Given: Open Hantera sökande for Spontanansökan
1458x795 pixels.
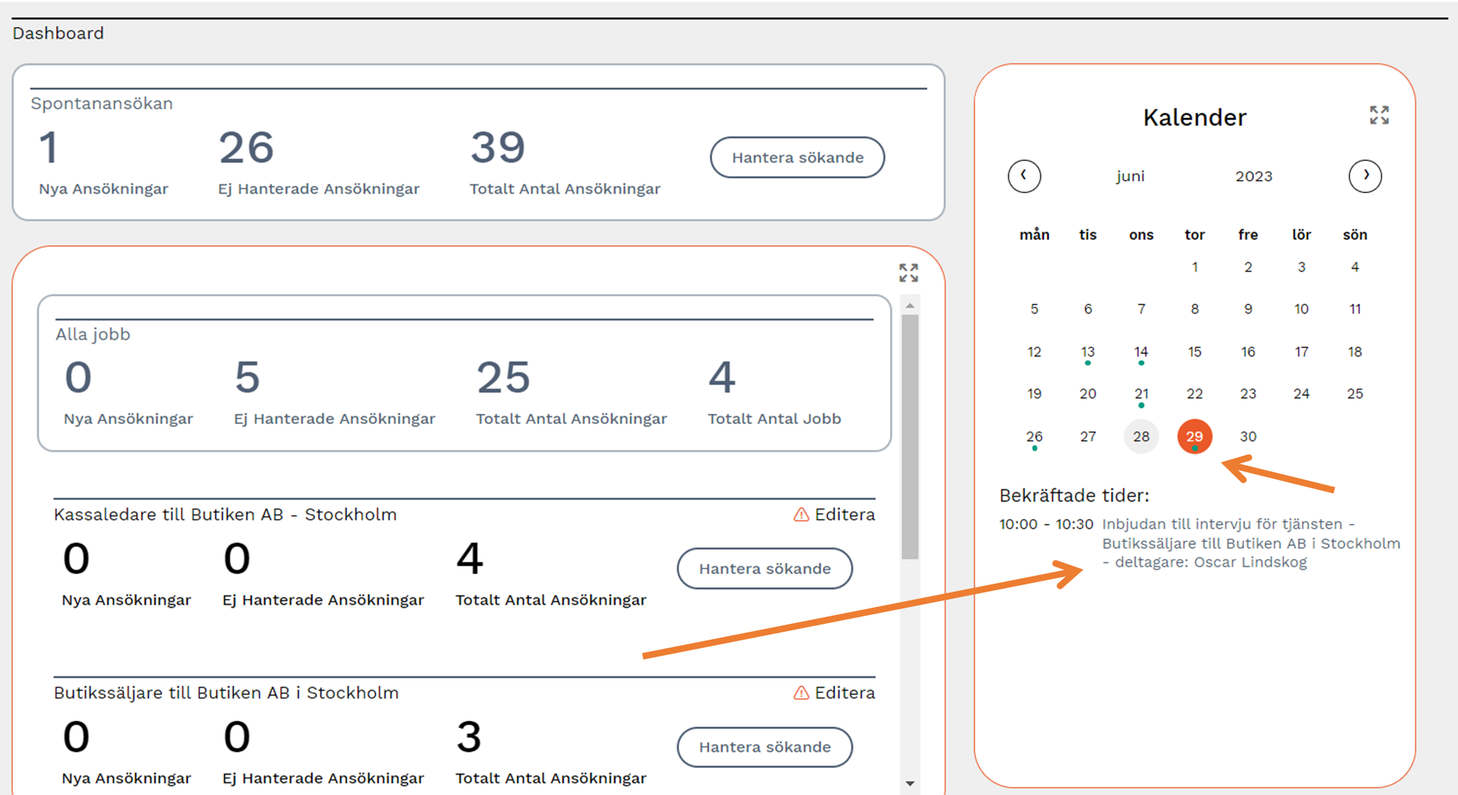Looking at the screenshot, I should click(x=797, y=157).
